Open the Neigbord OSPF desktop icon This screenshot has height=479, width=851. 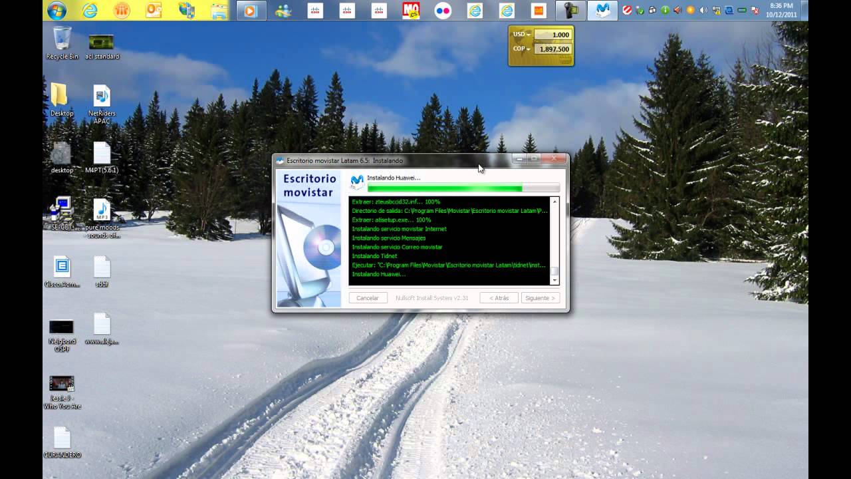click(x=62, y=334)
